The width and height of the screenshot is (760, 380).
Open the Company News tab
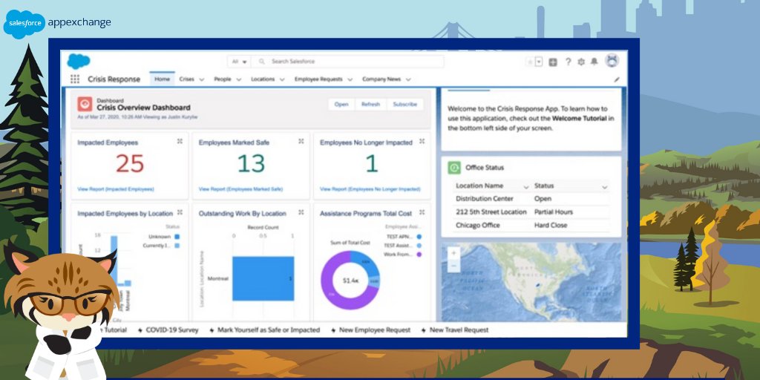[x=381, y=79]
